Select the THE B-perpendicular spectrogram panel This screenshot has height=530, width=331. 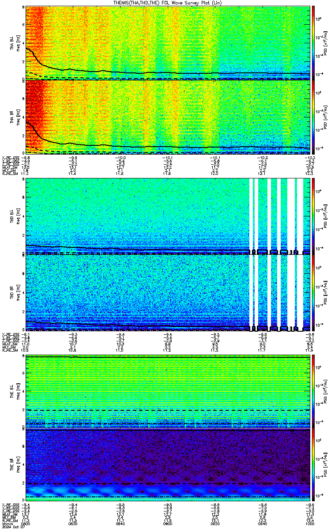point(168,391)
